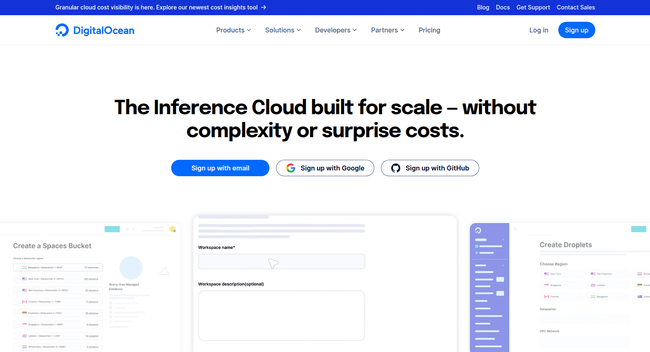
Task: Click the GitHub logo icon
Action: (x=396, y=168)
